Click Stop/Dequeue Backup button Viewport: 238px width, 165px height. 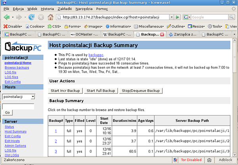[x=141, y=91]
